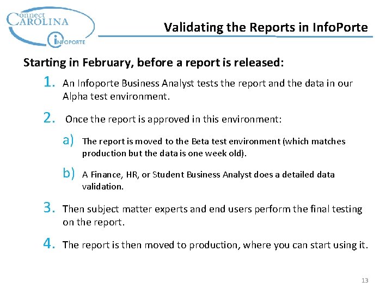Click the slide title 'Validating the Reports in Info.Porte'
Viewport: 392px width, 294px height.
[x=266, y=27]
